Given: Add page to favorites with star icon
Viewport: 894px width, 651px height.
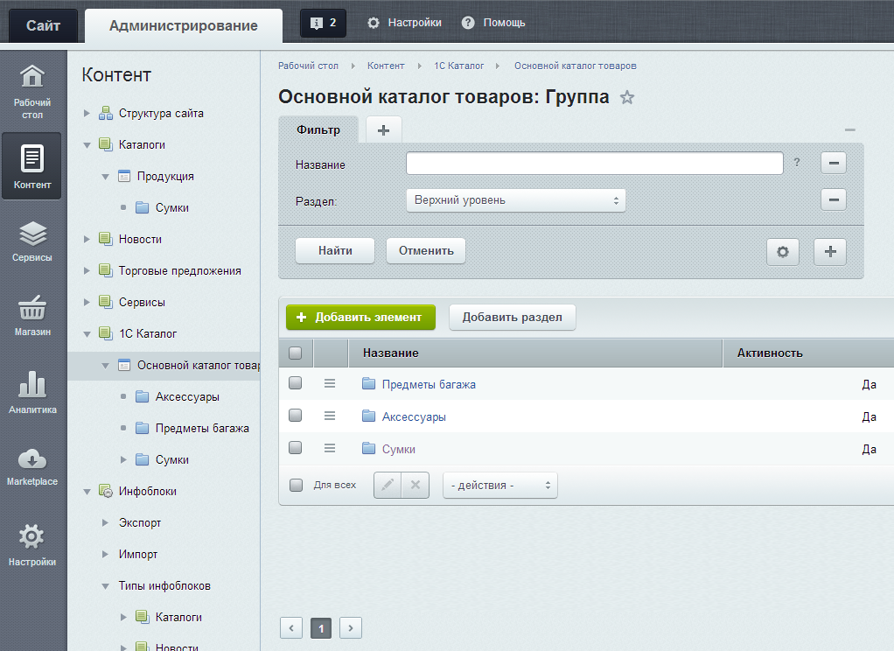Looking at the screenshot, I should tap(627, 98).
